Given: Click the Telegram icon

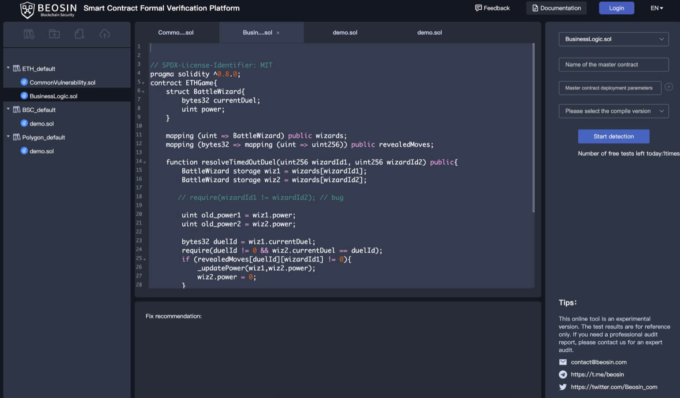Looking at the screenshot, I should point(563,374).
